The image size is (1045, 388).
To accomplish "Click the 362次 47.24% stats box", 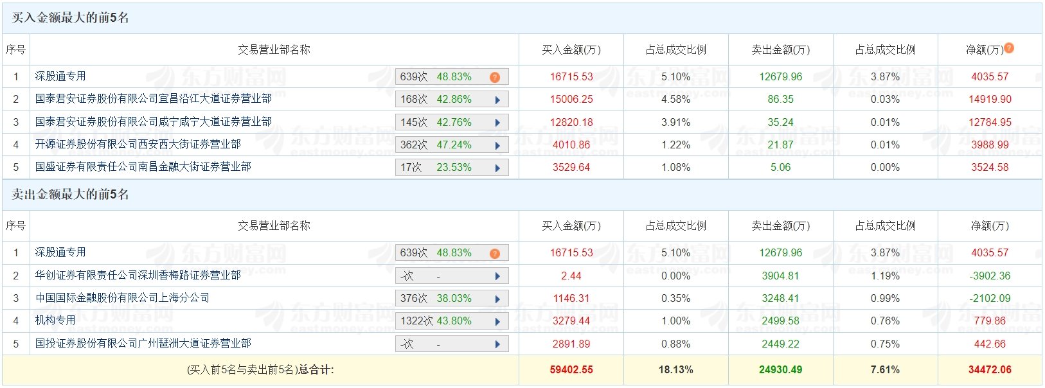I will 443,145.
